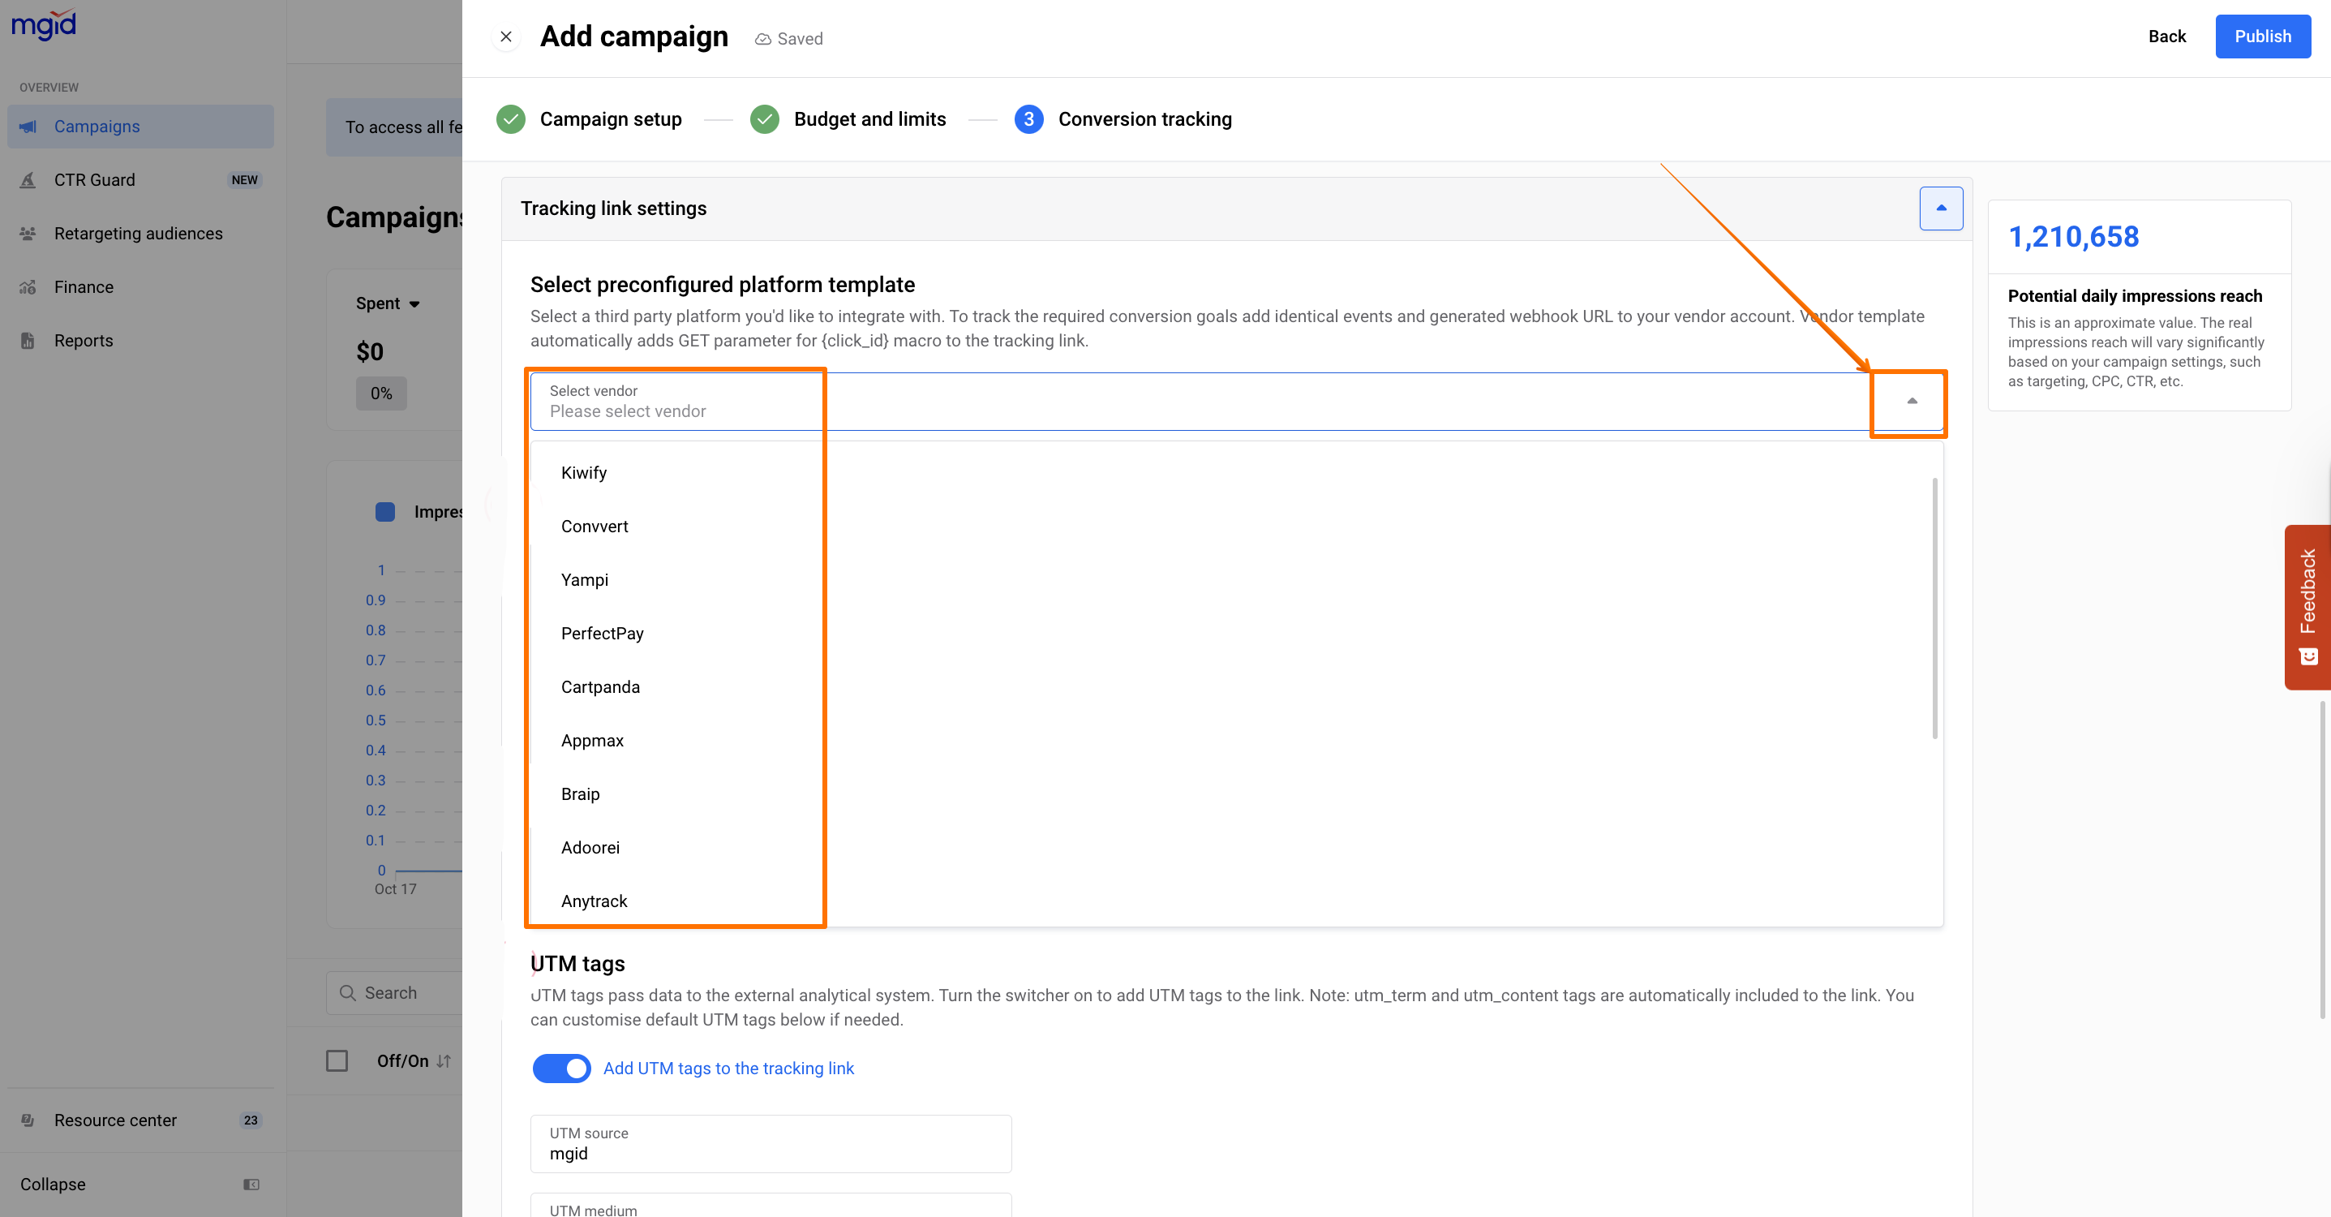The height and width of the screenshot is (1217, 2331).
Task: Collapse the Tracking link settings section
Action: [x=1940, y=209]
